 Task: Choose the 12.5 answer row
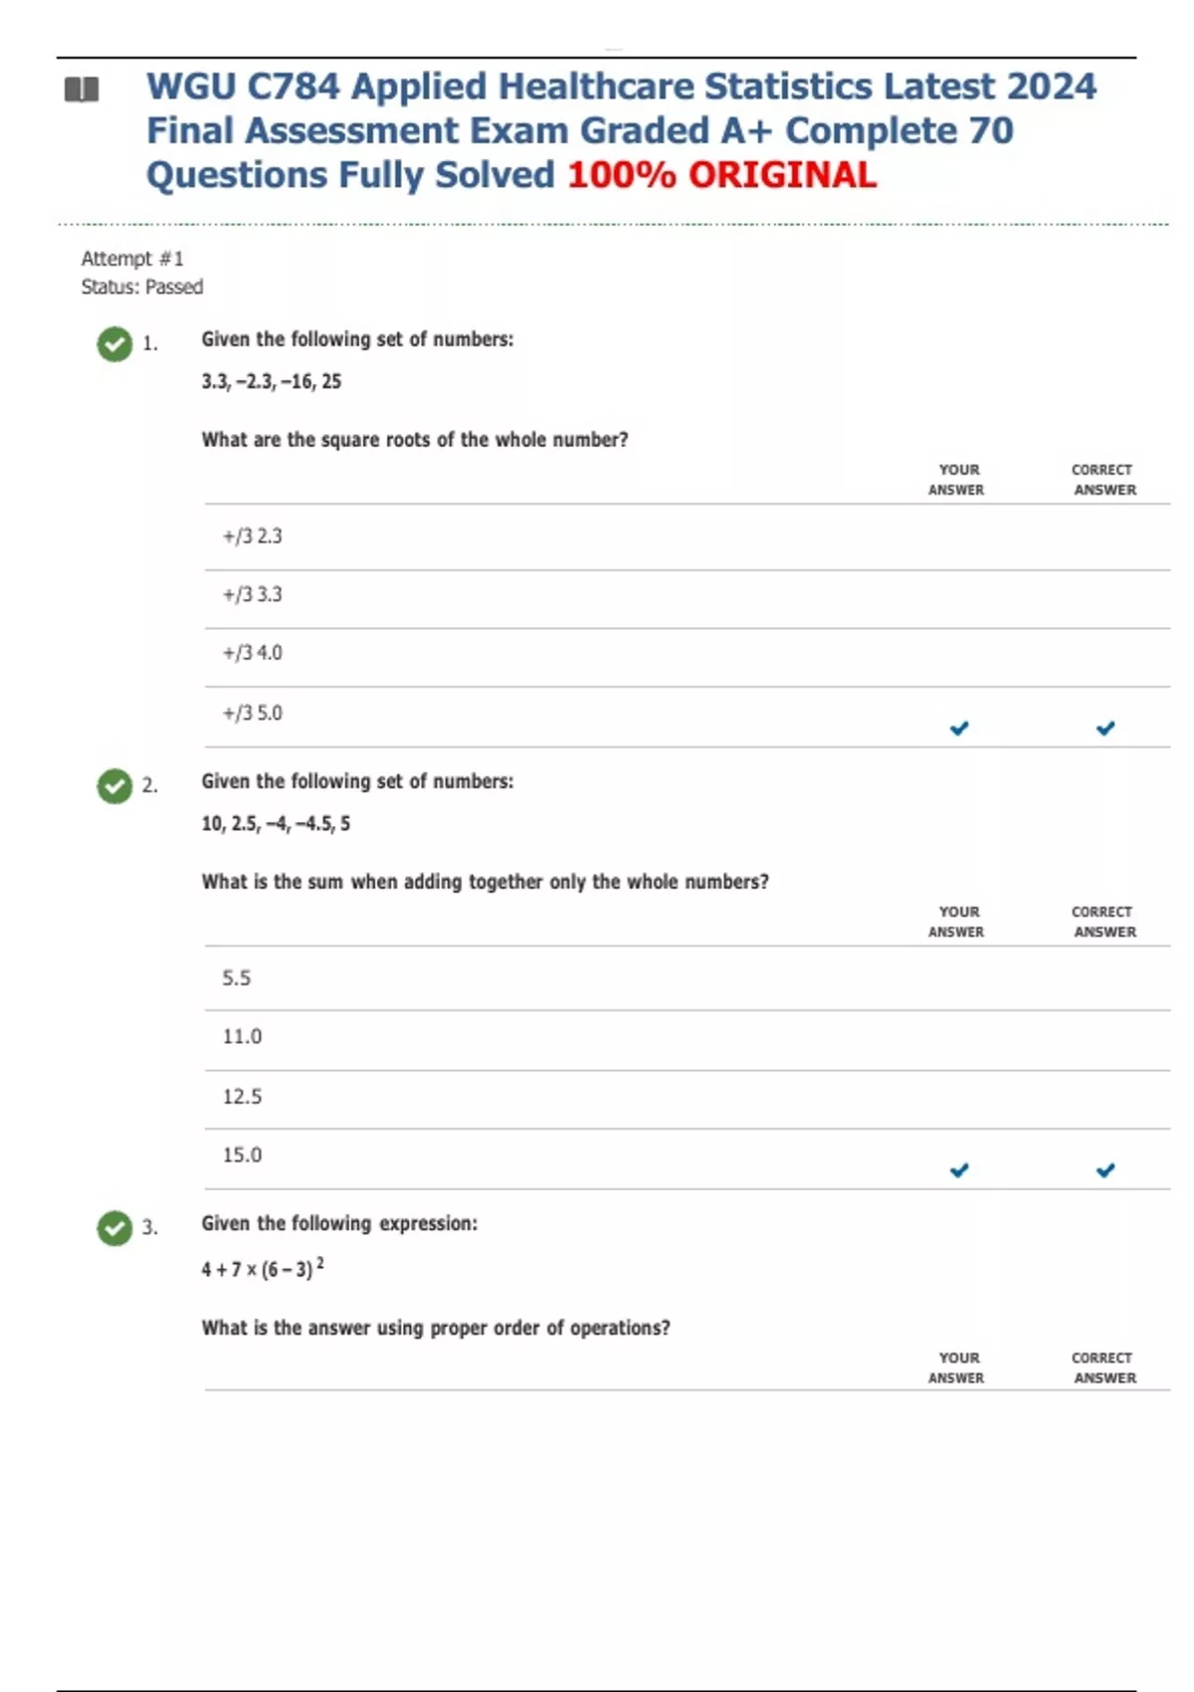coord(242,1097)
